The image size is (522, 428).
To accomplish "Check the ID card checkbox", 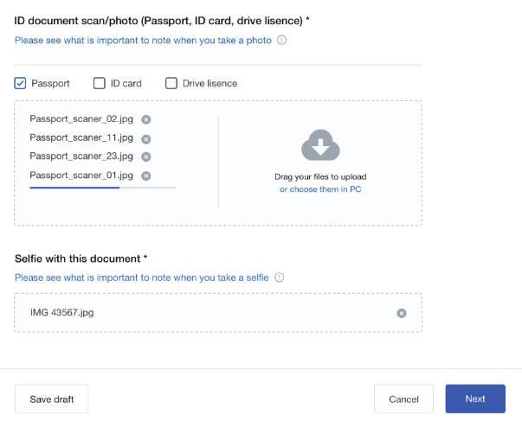I will [100, 84].
